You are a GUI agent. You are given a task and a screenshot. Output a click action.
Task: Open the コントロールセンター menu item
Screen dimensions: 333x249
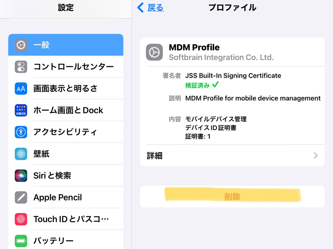pyautogui.click(x=66, y=67)
